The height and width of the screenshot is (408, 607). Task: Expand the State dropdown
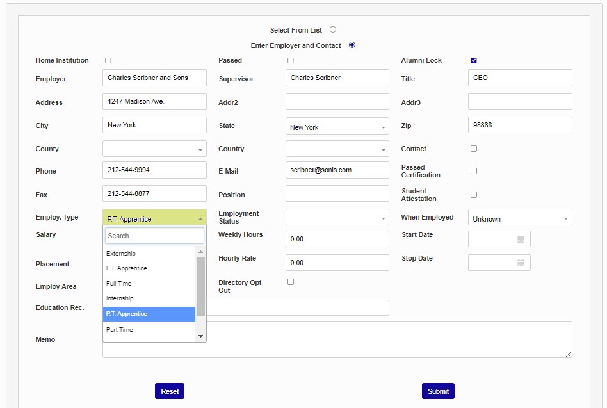(337, 127)
